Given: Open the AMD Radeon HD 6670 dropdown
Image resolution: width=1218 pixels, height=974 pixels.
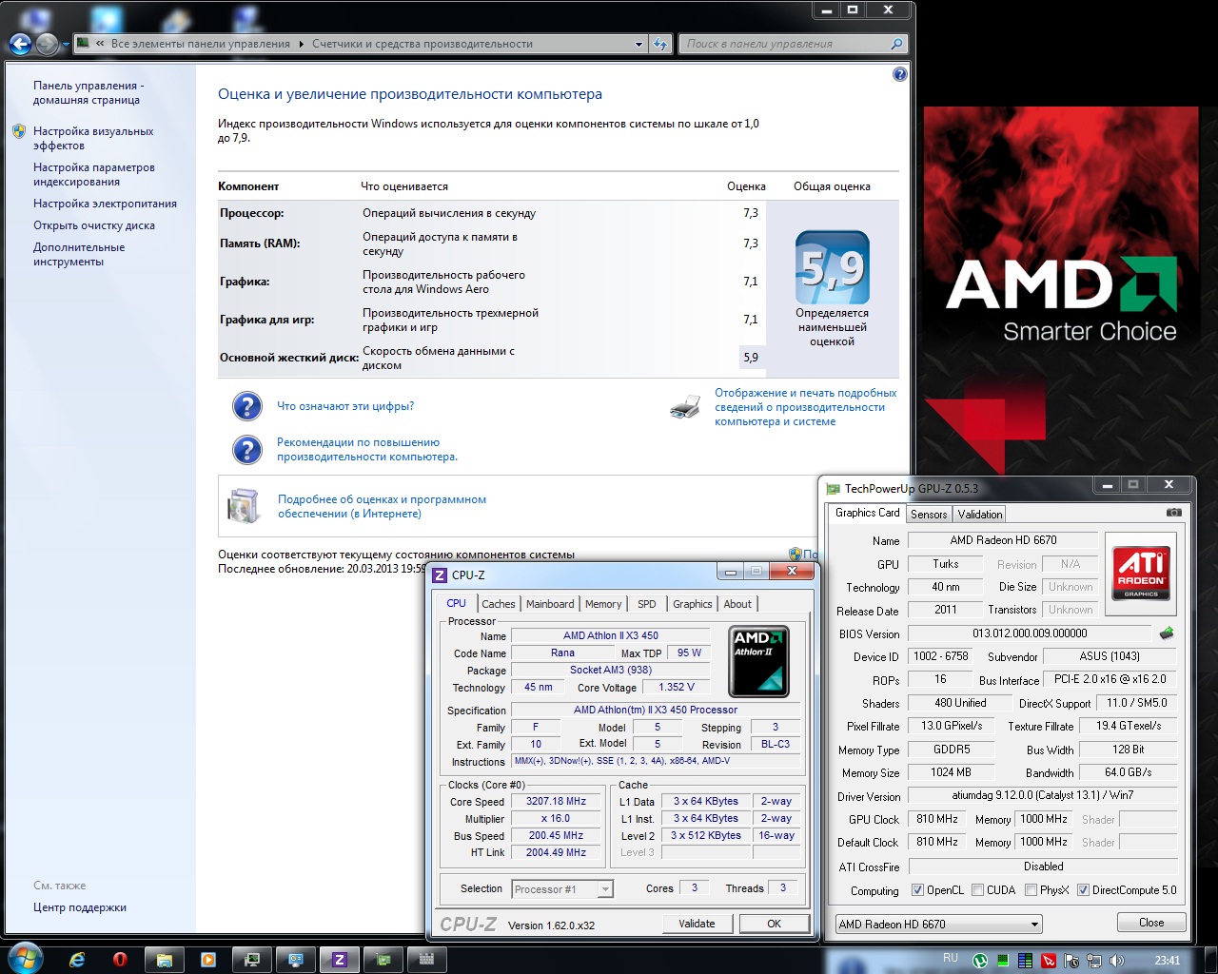Looking at the screenshot, I should [x=938, y=925].
